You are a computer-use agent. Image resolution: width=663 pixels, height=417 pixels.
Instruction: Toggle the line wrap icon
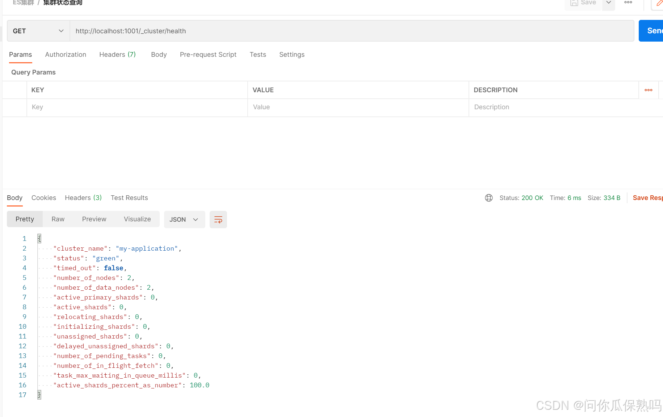point(218,220)
